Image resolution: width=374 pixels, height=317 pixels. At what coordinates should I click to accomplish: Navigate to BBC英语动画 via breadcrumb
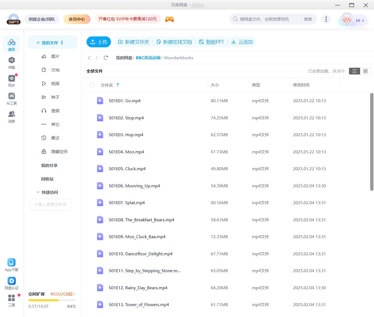[148, 58]
